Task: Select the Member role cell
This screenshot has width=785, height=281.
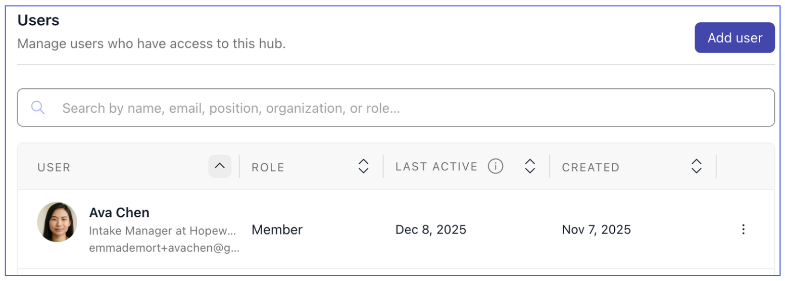Action: coord(277,230)
